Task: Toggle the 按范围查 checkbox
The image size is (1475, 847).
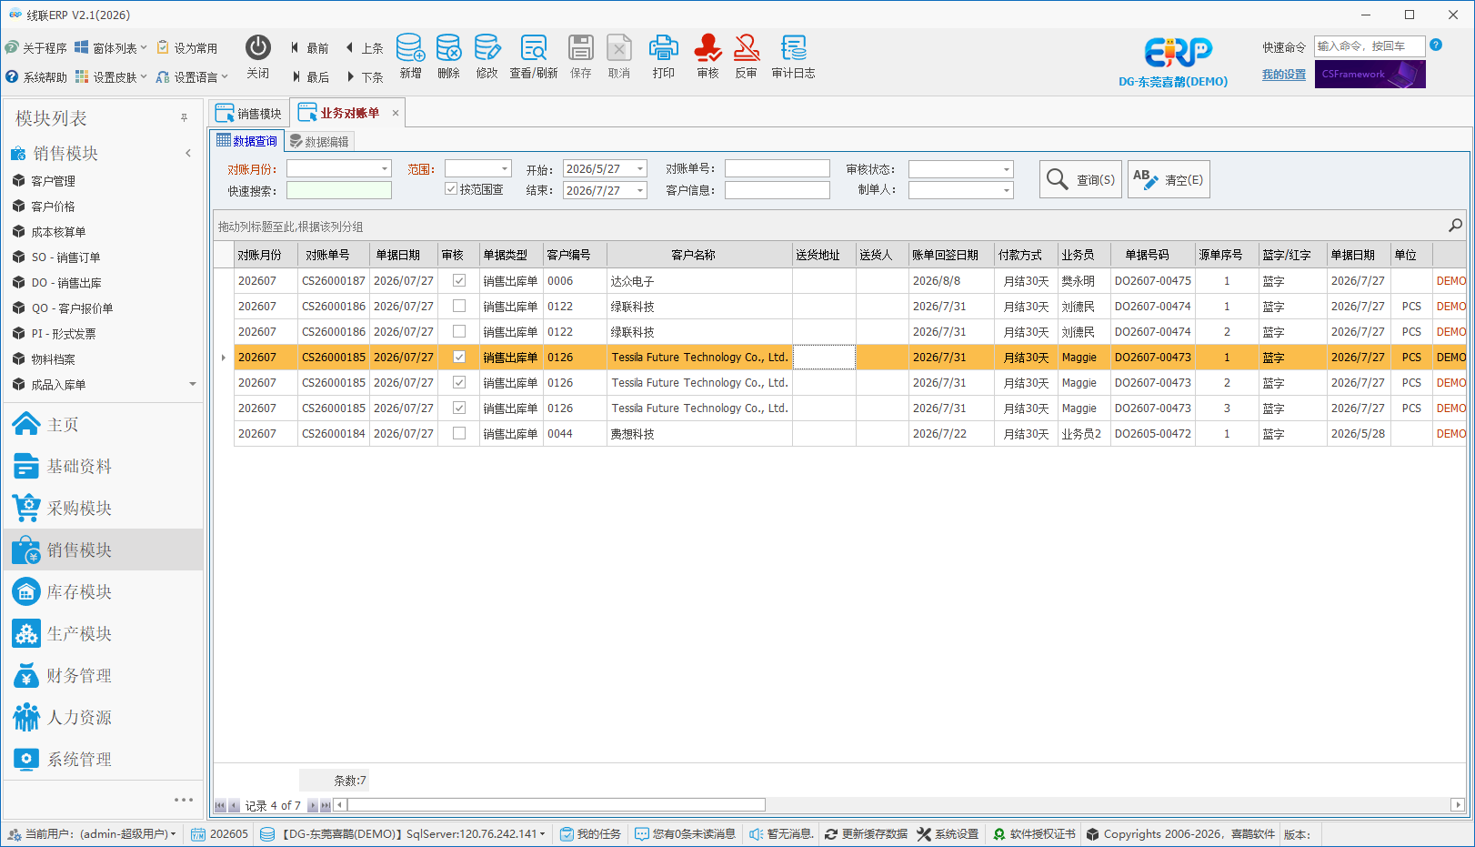Action: click(x=450, y=189)
